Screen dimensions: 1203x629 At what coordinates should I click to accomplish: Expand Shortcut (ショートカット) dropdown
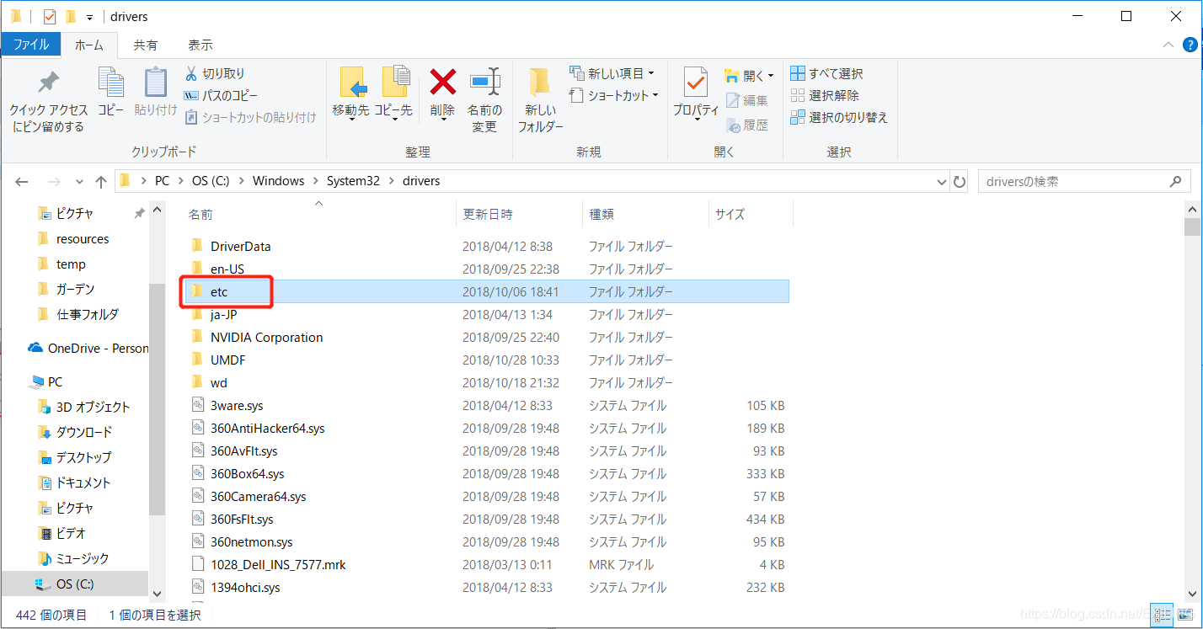(655, 96)
